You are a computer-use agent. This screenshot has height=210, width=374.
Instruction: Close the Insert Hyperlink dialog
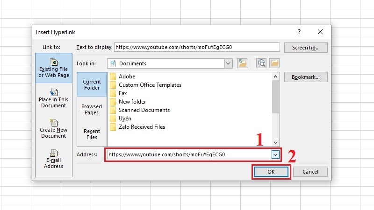(x=320, y=32)
